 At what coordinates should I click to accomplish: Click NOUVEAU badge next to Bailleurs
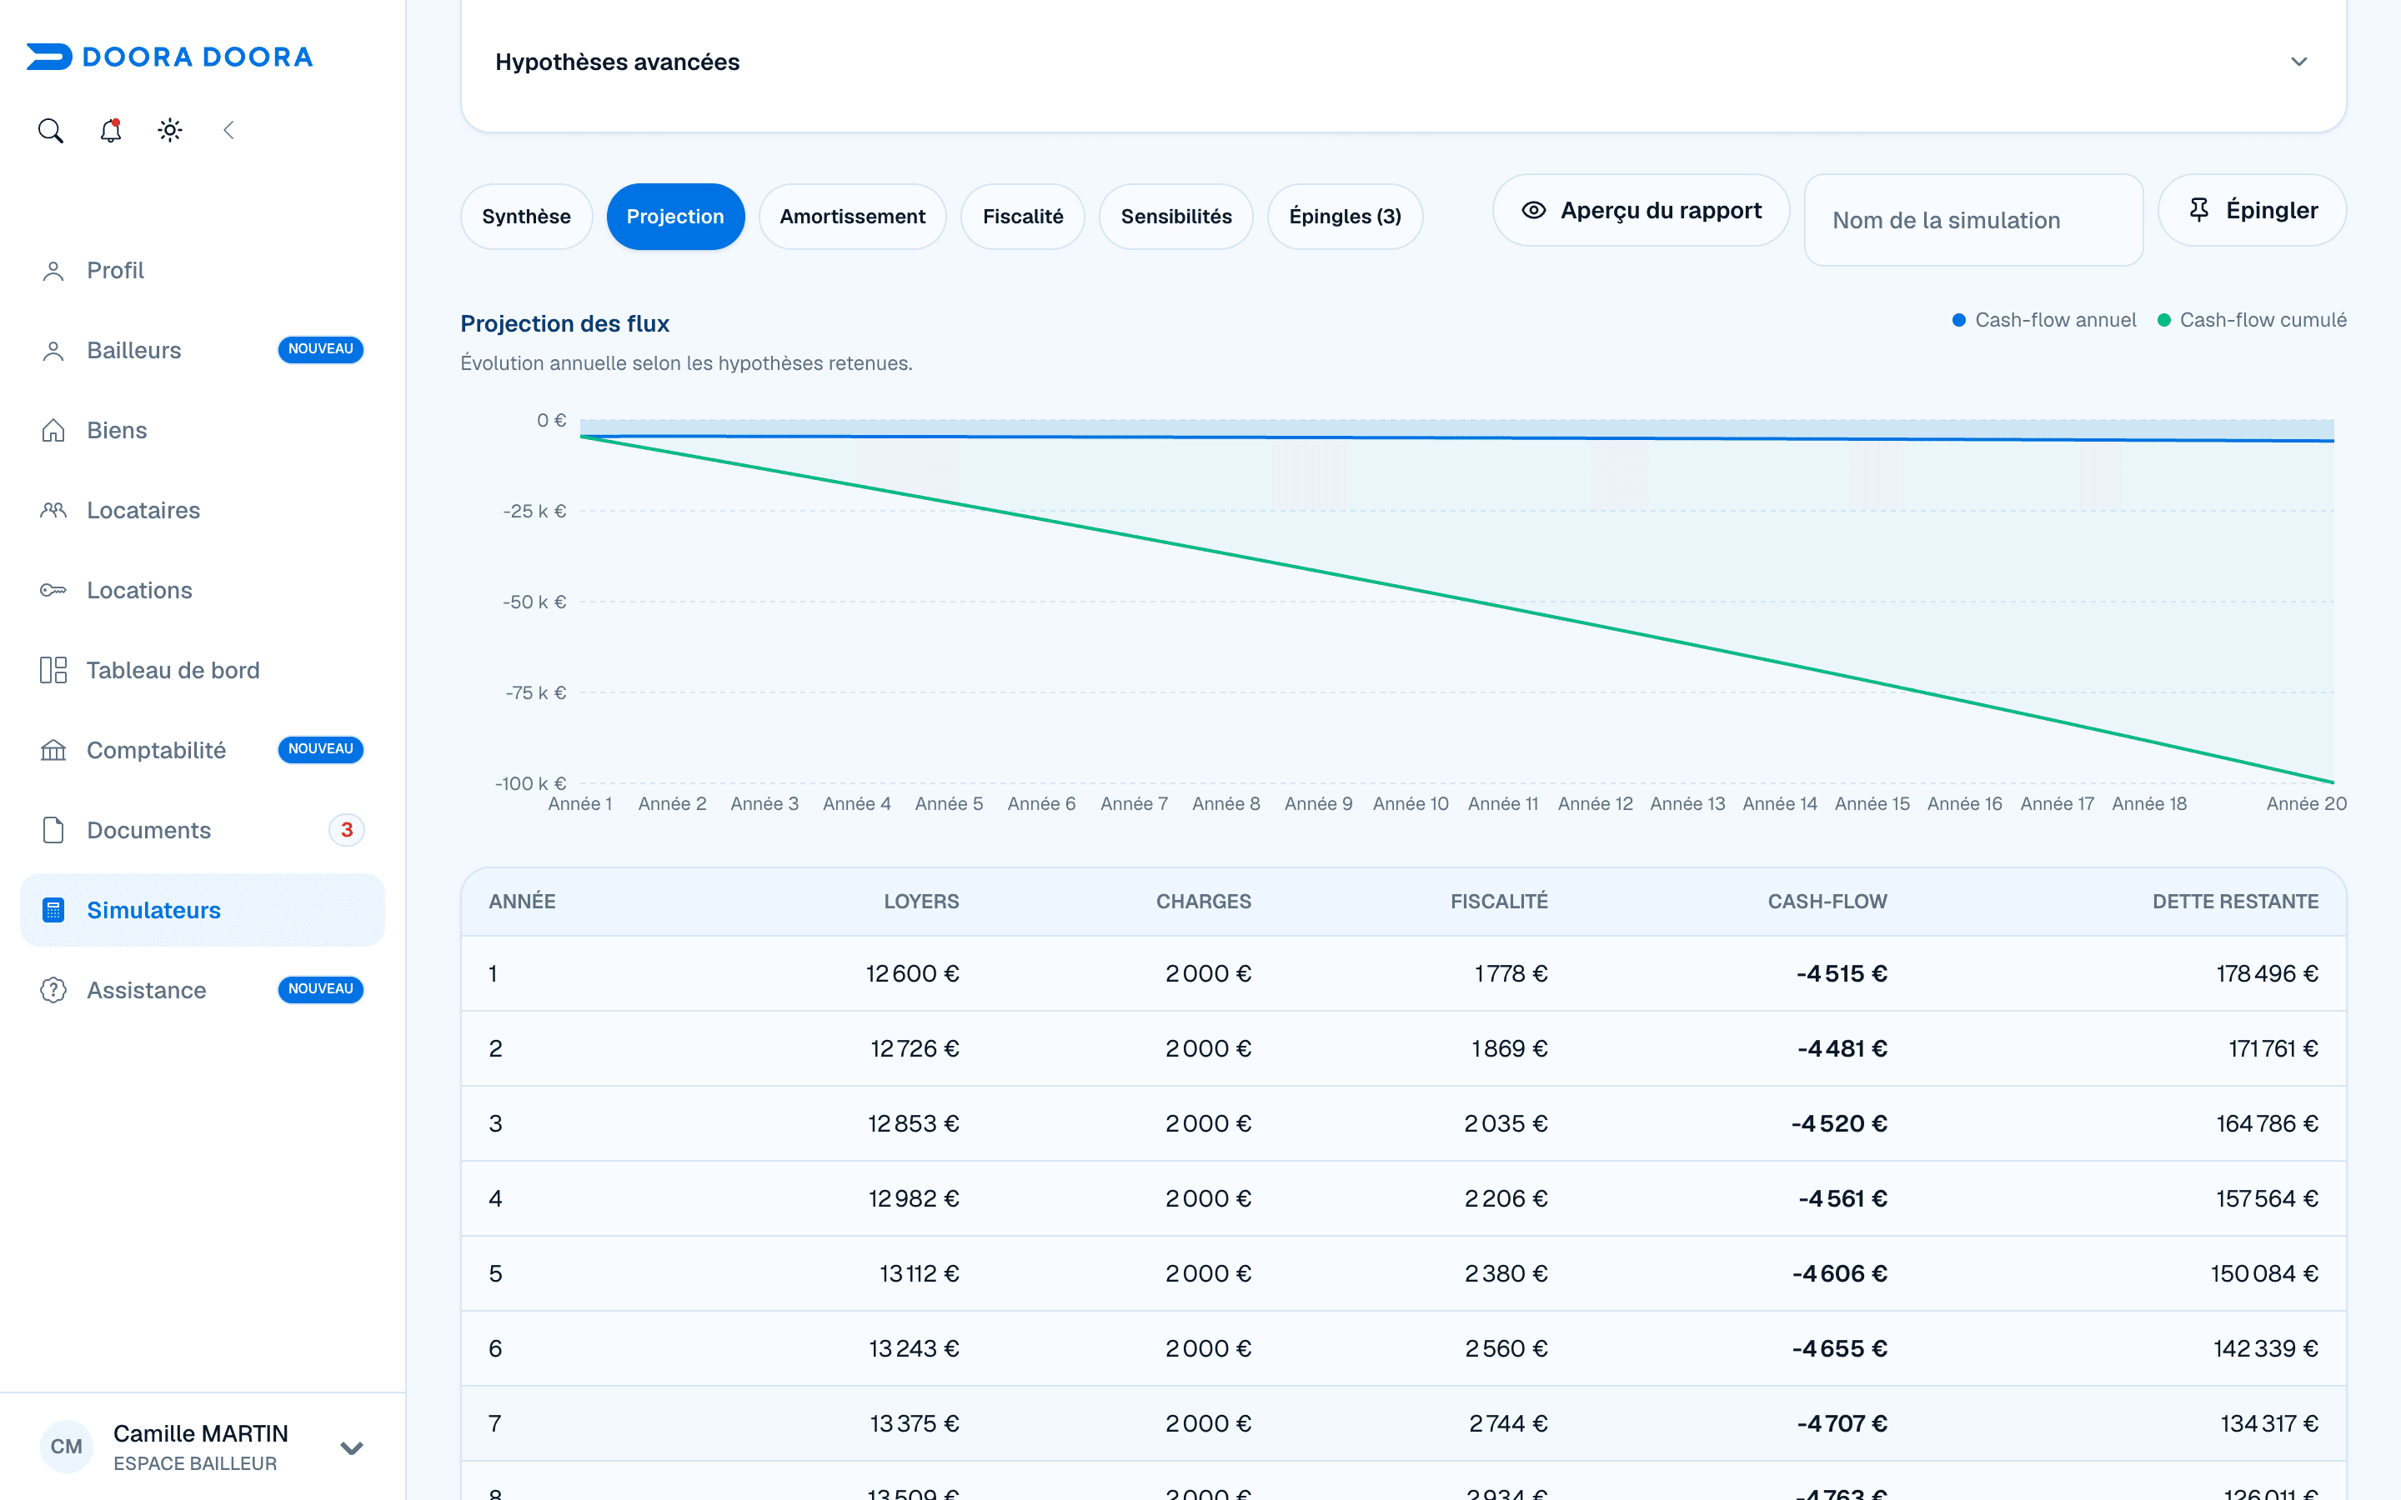(320, 349)
